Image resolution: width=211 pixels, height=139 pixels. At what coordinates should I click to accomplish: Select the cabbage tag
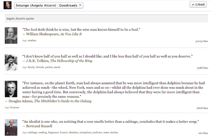[32, 132]
